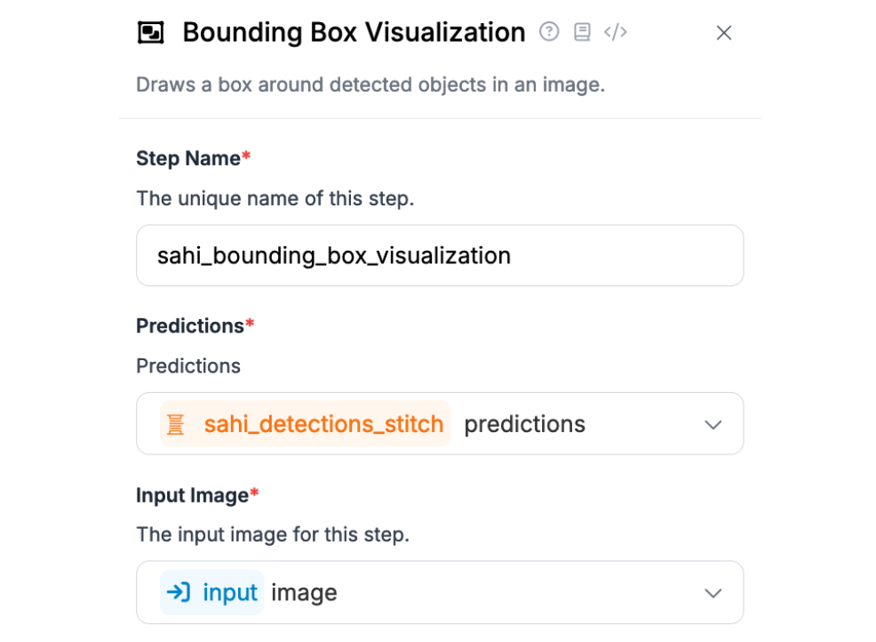The width and height of the screenshot is (876, 642).
Task: Click the Step Name label
Action: click(x=188, y=158)
